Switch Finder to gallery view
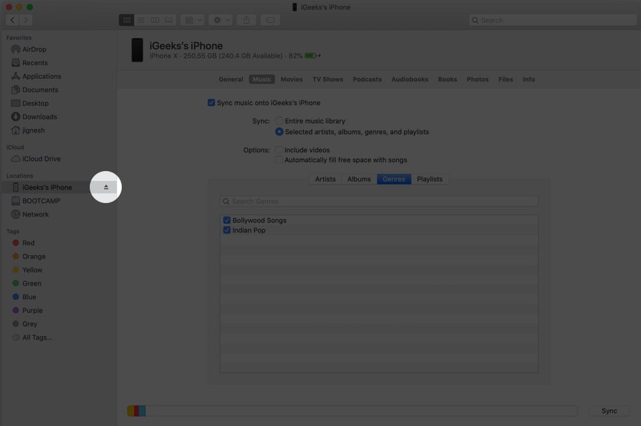Screen dimensions: 641x426 tap(169, 20)
